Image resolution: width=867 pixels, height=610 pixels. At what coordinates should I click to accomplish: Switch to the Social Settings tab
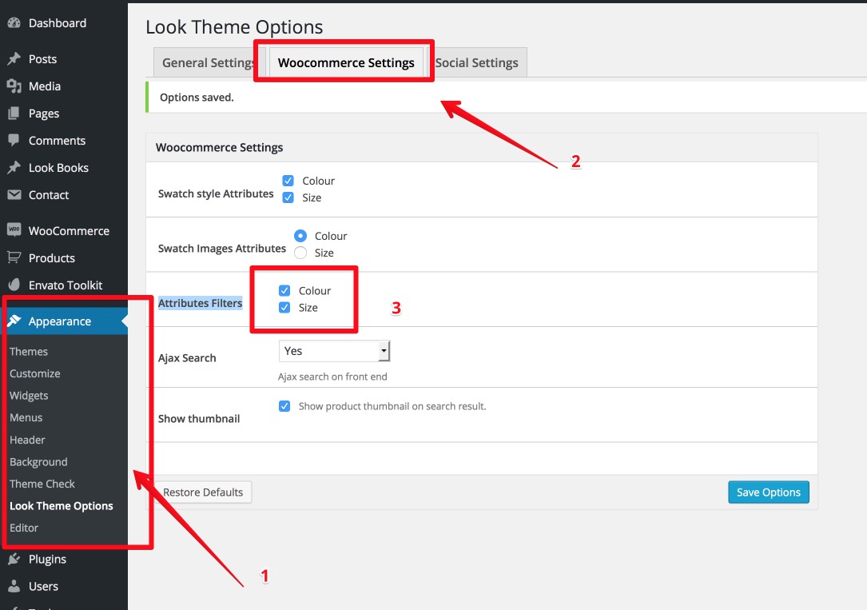click(476, 62)
